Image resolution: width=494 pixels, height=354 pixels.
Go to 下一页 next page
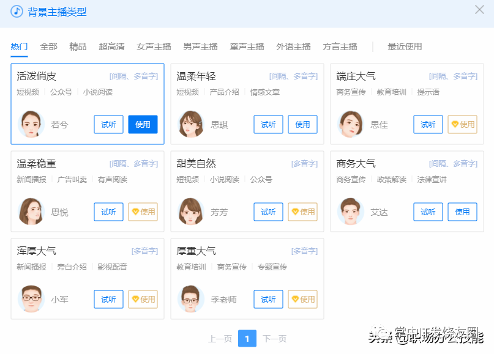(x=274, y=339)
